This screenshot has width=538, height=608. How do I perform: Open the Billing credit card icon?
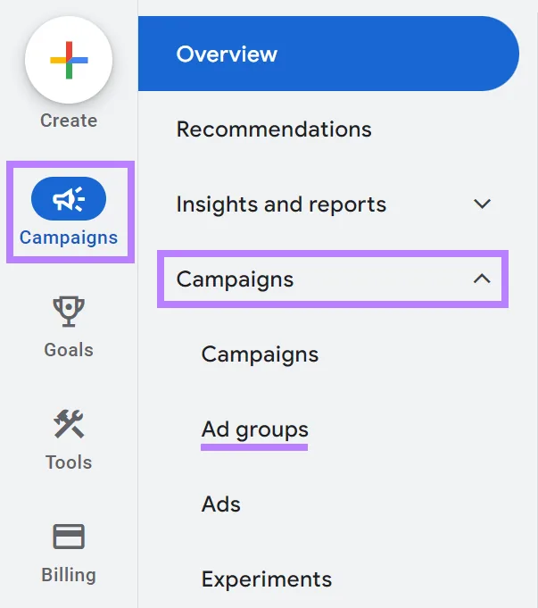pyautogui.click(x=69, y=537)
